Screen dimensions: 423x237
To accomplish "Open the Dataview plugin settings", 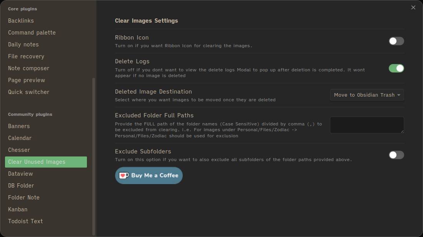I will pos(20,173).
